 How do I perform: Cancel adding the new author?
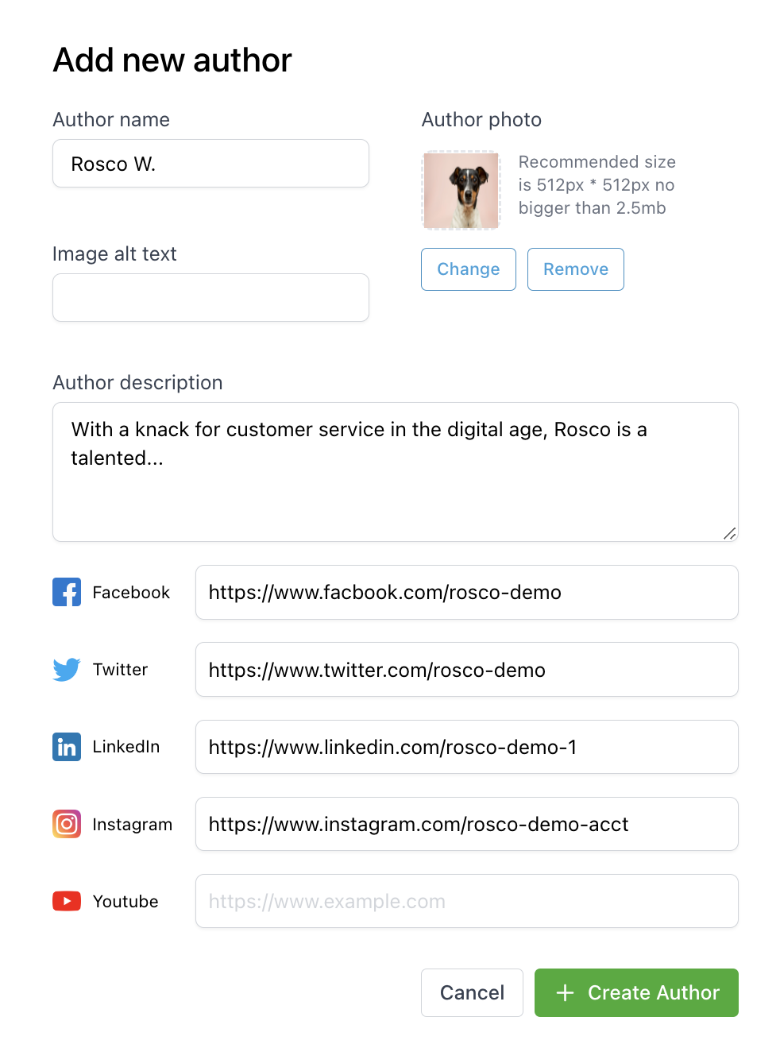coord(472,992)
